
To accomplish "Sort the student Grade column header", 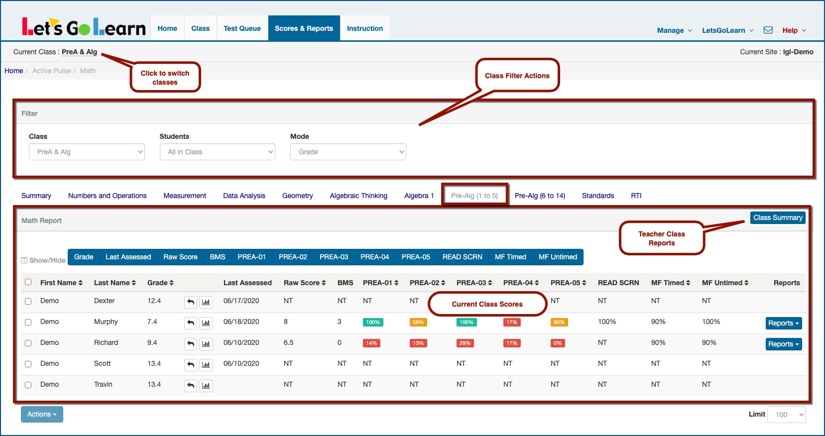I will [160, 283].
